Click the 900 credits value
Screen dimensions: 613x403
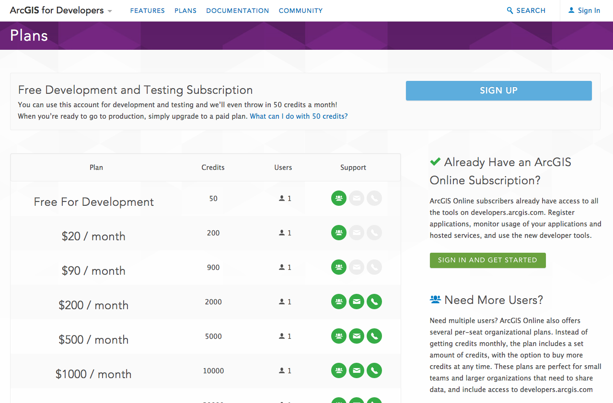click(213, 267)
